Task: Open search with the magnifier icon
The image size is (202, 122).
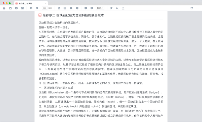Action: pyautogui.click(x=117, y=8)
